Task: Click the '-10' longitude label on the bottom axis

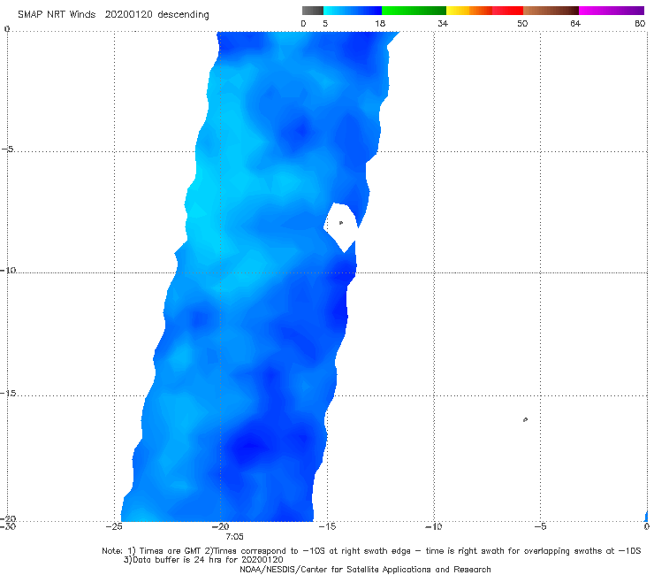Action: tap(433, 526)
